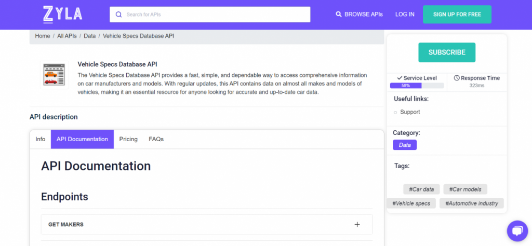Select the API Documentation tab

point(82,139)
